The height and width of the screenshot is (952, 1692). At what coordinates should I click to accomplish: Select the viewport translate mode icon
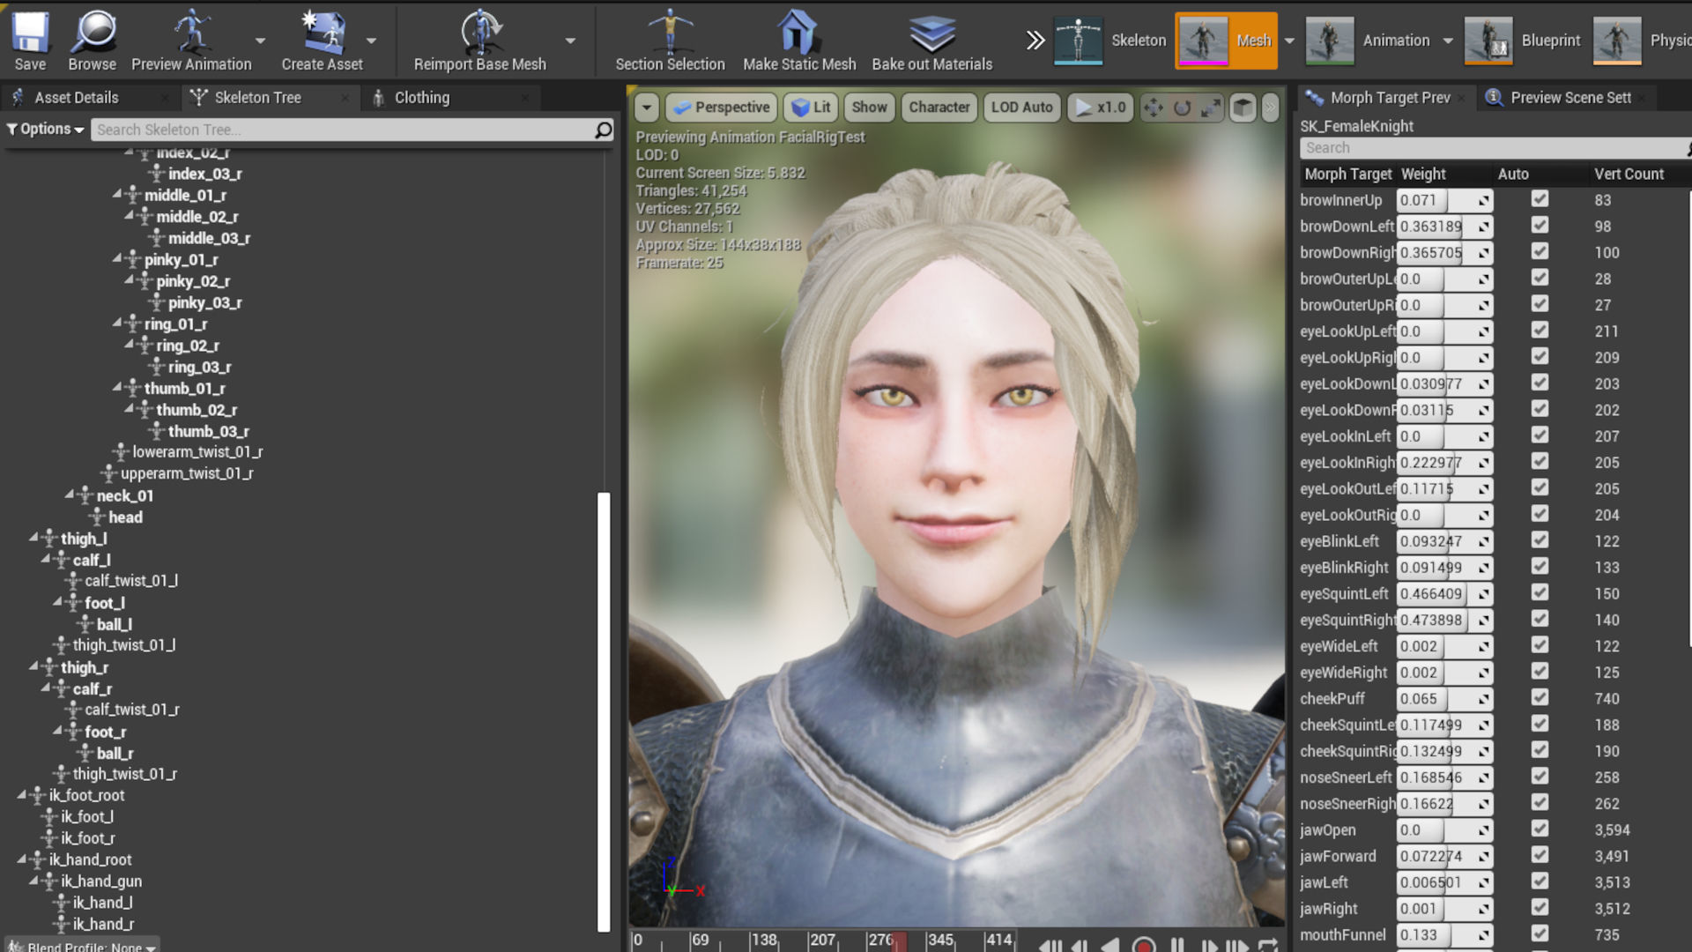click(x=1153, y=108)
